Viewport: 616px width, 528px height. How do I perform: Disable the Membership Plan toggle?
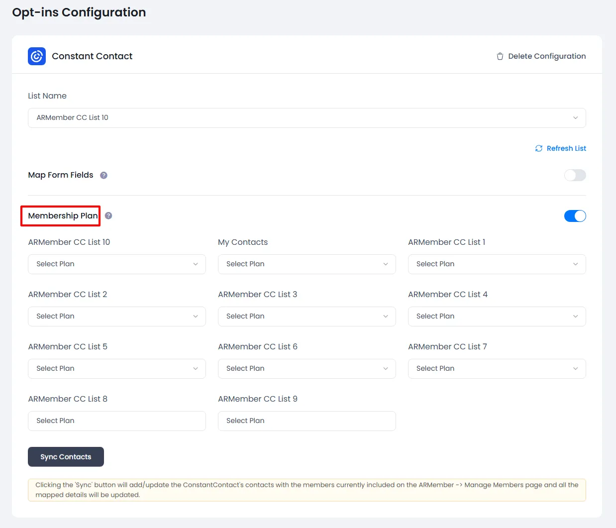click(575, 216)
